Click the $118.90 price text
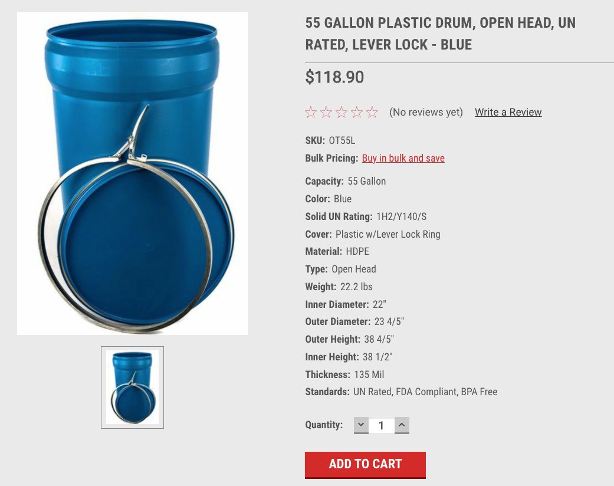This screenshot has height=486, width=614. [335, 77]
